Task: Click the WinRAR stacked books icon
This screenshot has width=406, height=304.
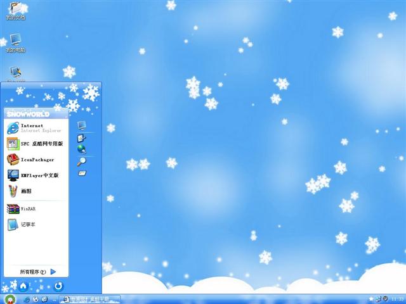Action: pos(13,209)
